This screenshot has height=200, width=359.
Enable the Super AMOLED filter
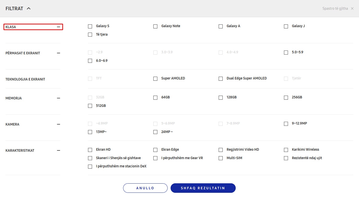pyautogui.click(x=155, y=79)
